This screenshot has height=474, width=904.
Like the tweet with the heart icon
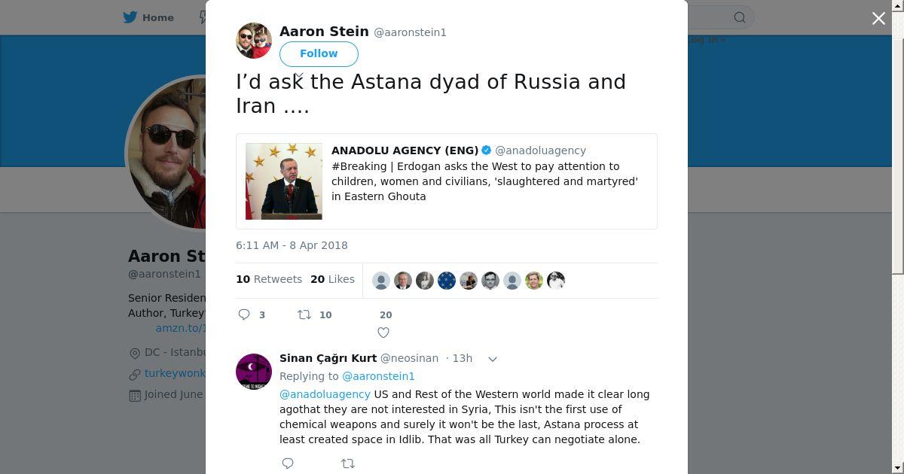383,333
